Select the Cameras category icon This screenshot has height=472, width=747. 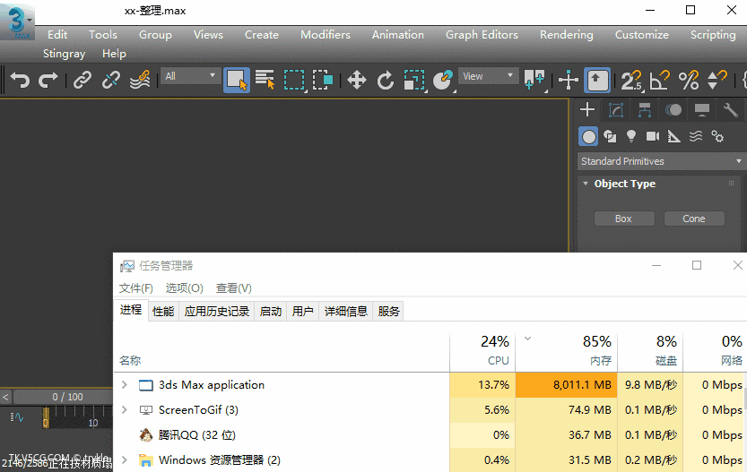[653, 136]
